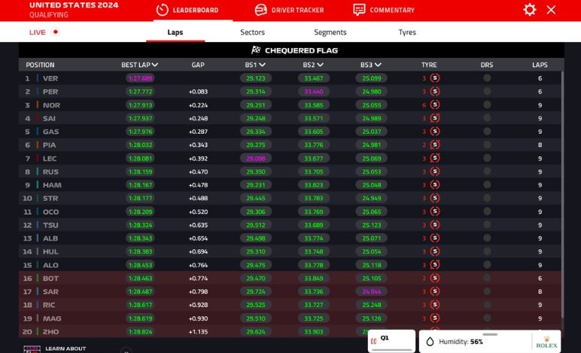
Task: Expand the BS1 column dropdown
Action: coord(260,65)
